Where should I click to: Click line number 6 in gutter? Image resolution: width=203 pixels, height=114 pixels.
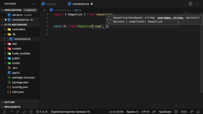coord(47,34)
